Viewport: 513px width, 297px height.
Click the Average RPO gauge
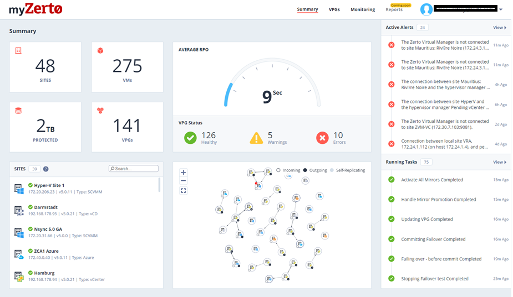coord(272,83)
